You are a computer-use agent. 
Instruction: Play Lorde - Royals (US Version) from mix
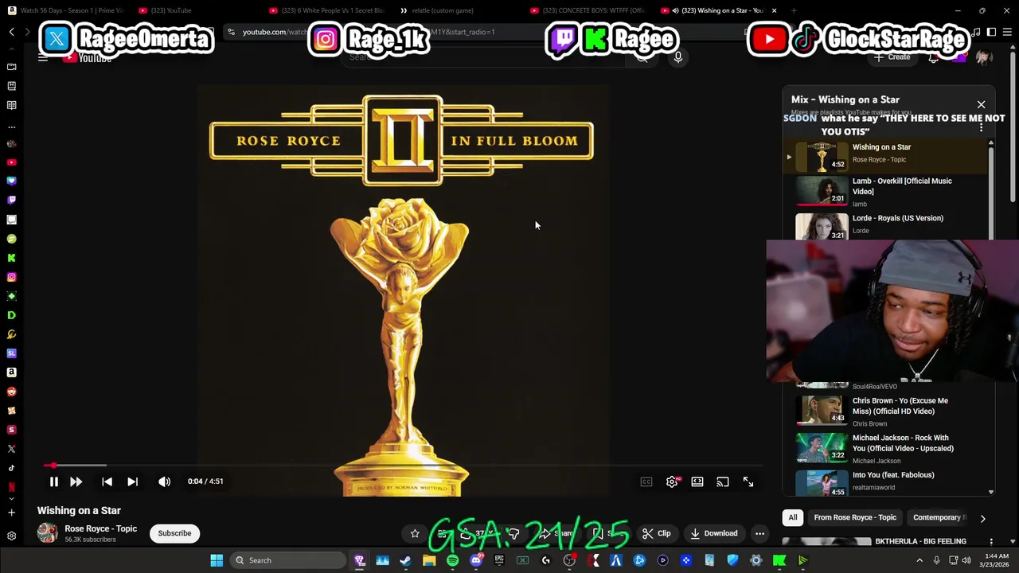(884, 225)
